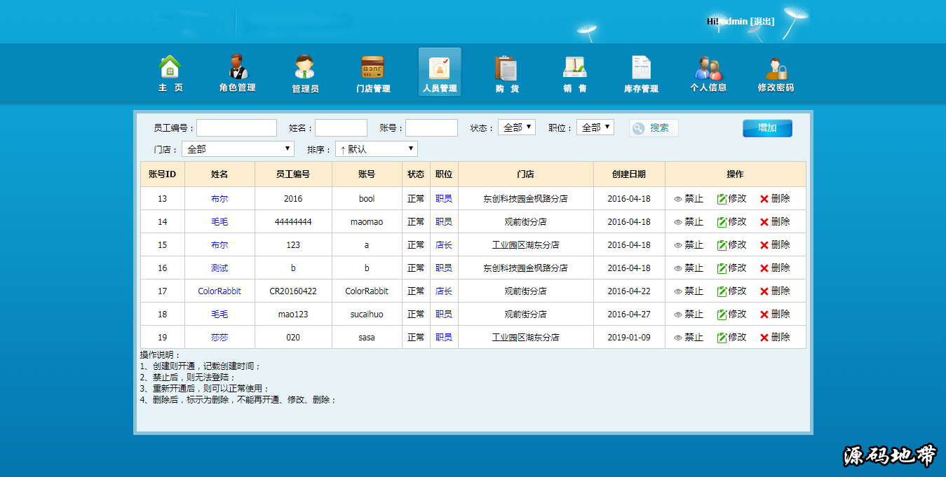
Task: Edit account ID 16 with 修改
Action: (731, 268)
